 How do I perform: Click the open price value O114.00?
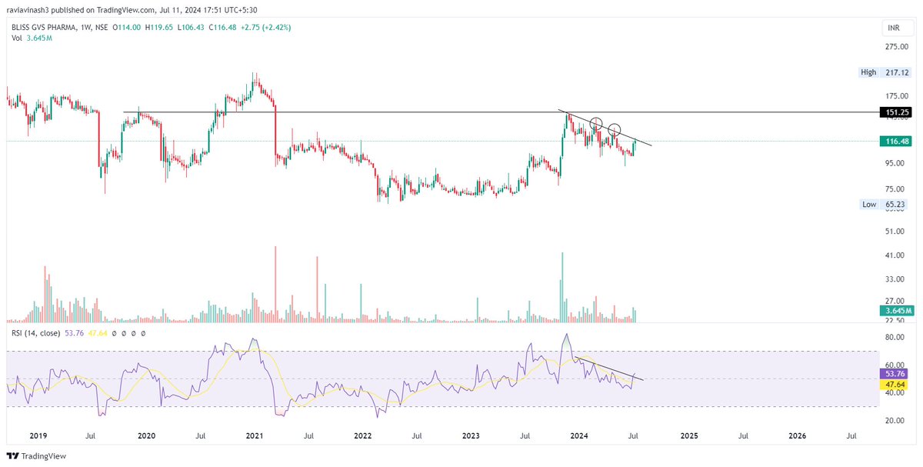(x=125, y=28)
